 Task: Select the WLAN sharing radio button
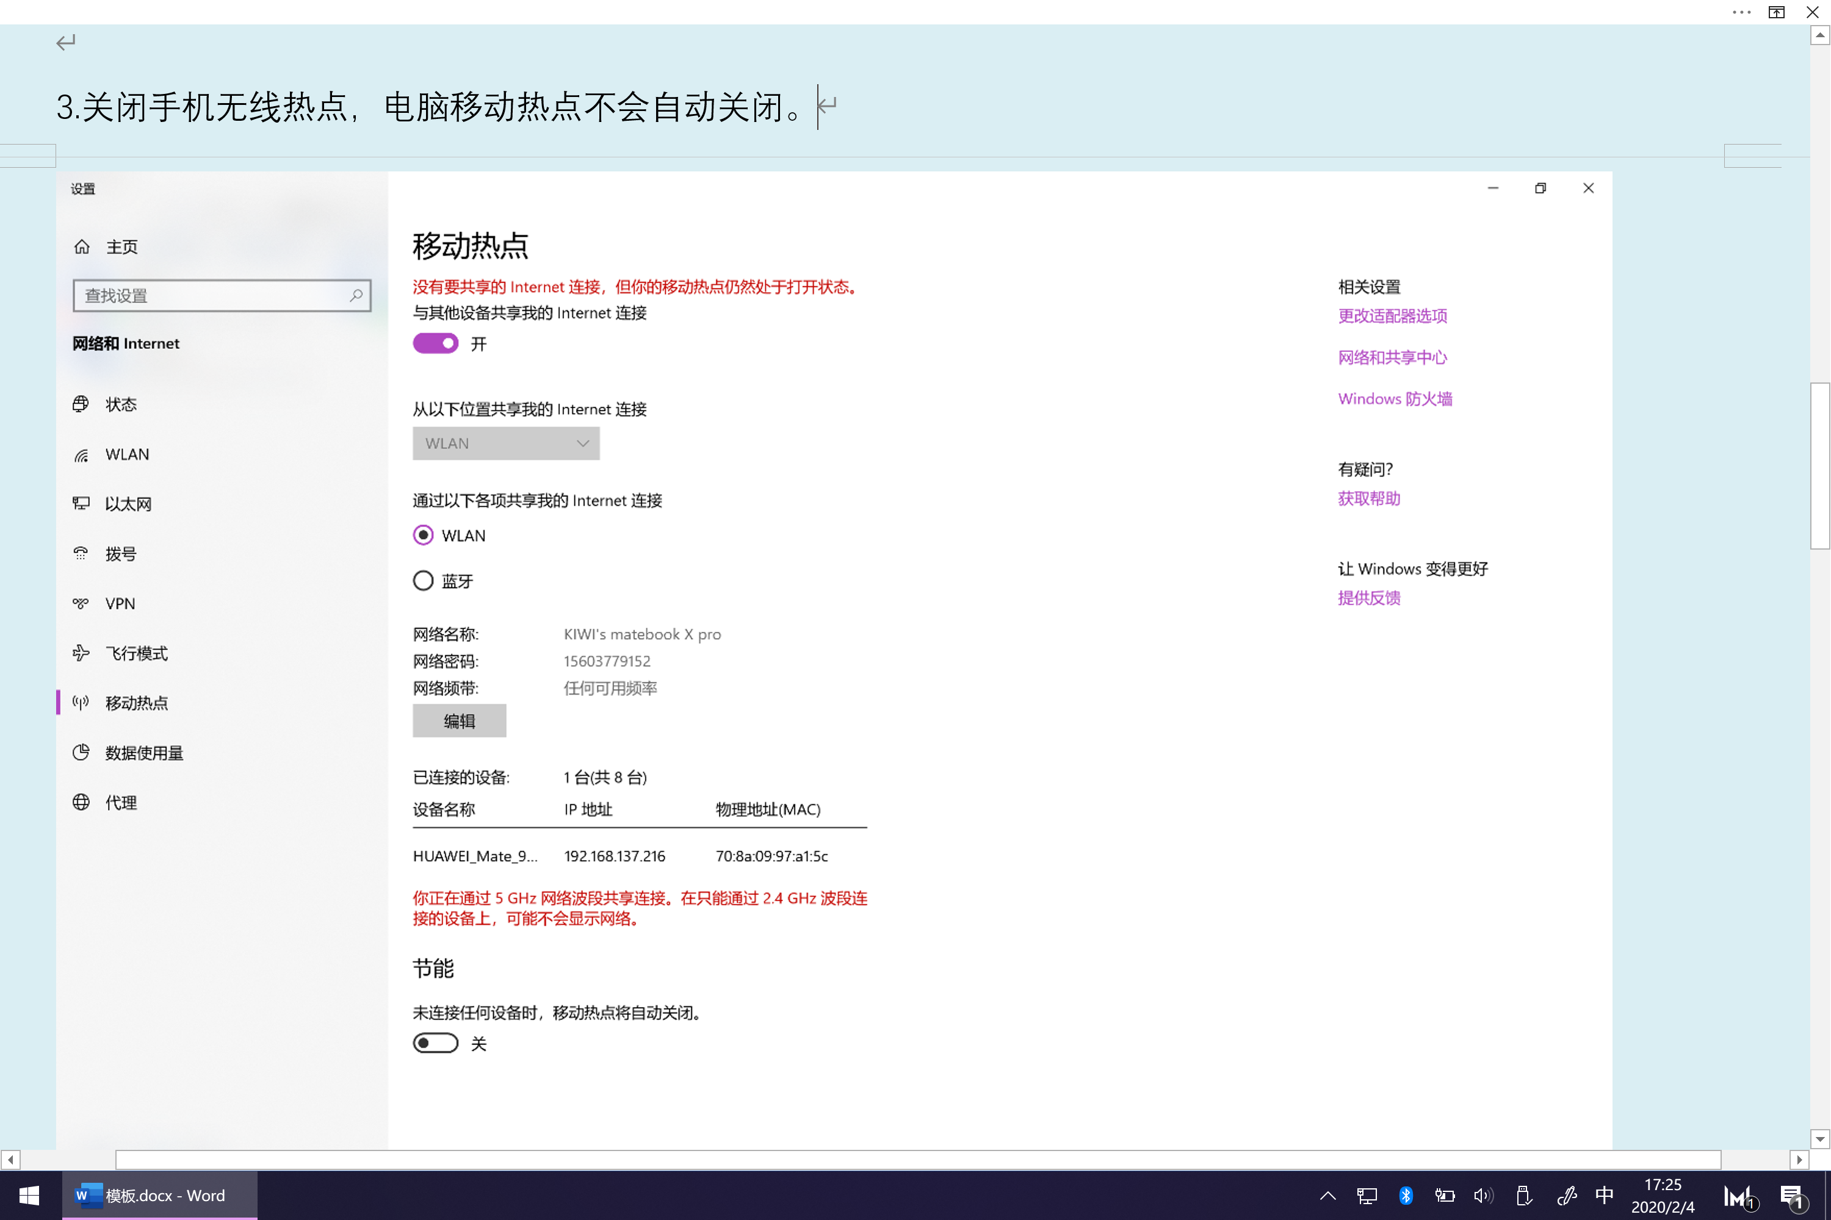click(x=423, y=534)
